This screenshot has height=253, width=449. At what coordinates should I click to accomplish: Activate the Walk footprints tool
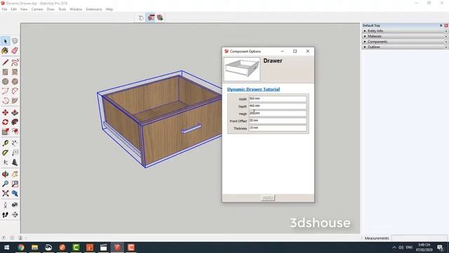(6, 214)
